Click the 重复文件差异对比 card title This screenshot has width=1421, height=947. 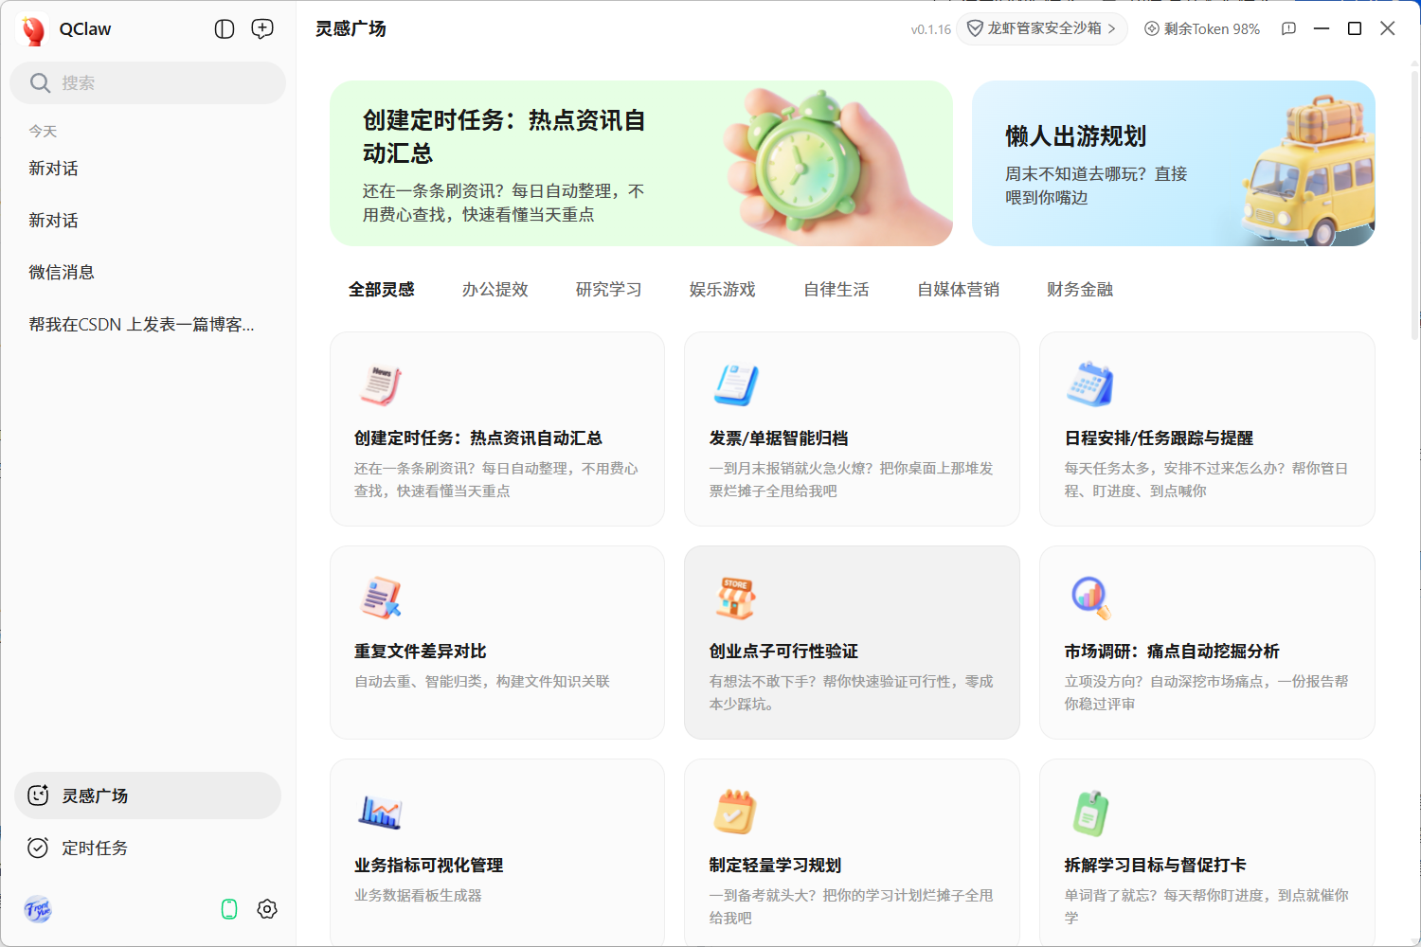(x=421, y=652)
